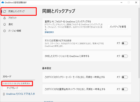
Task: Open OneDrive モバイル アプリを入手 link
Action: [x=20, y=94]
